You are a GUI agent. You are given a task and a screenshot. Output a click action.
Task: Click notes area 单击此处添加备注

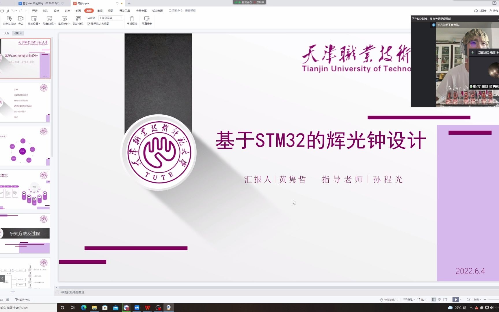click(x=73, y=292)
